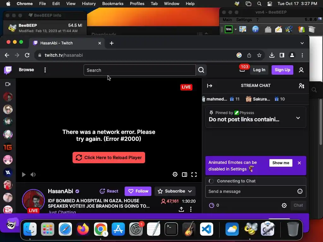323x242 pixels.
Task: Open the Subscribe dropdown button
Action: coord(175,191)
